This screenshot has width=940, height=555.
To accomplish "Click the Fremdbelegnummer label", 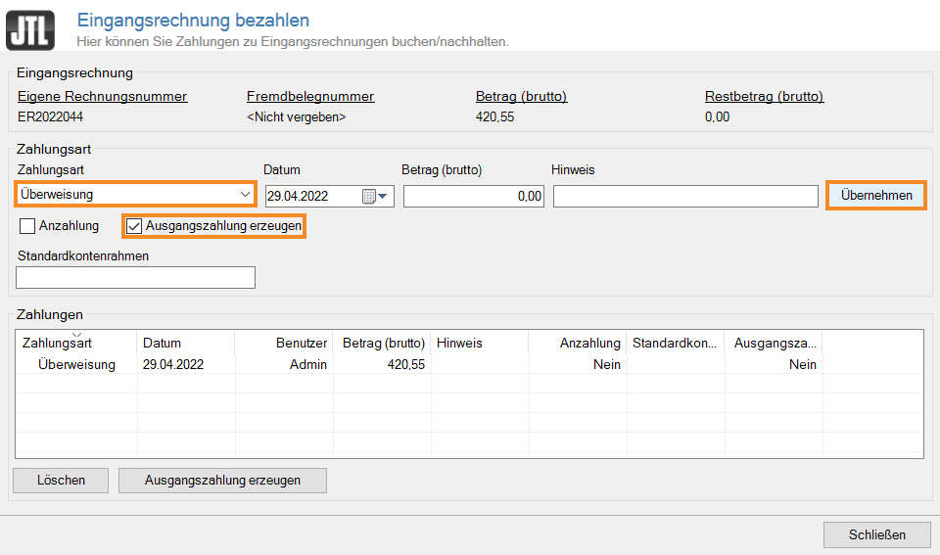I will tap(310, 97).
